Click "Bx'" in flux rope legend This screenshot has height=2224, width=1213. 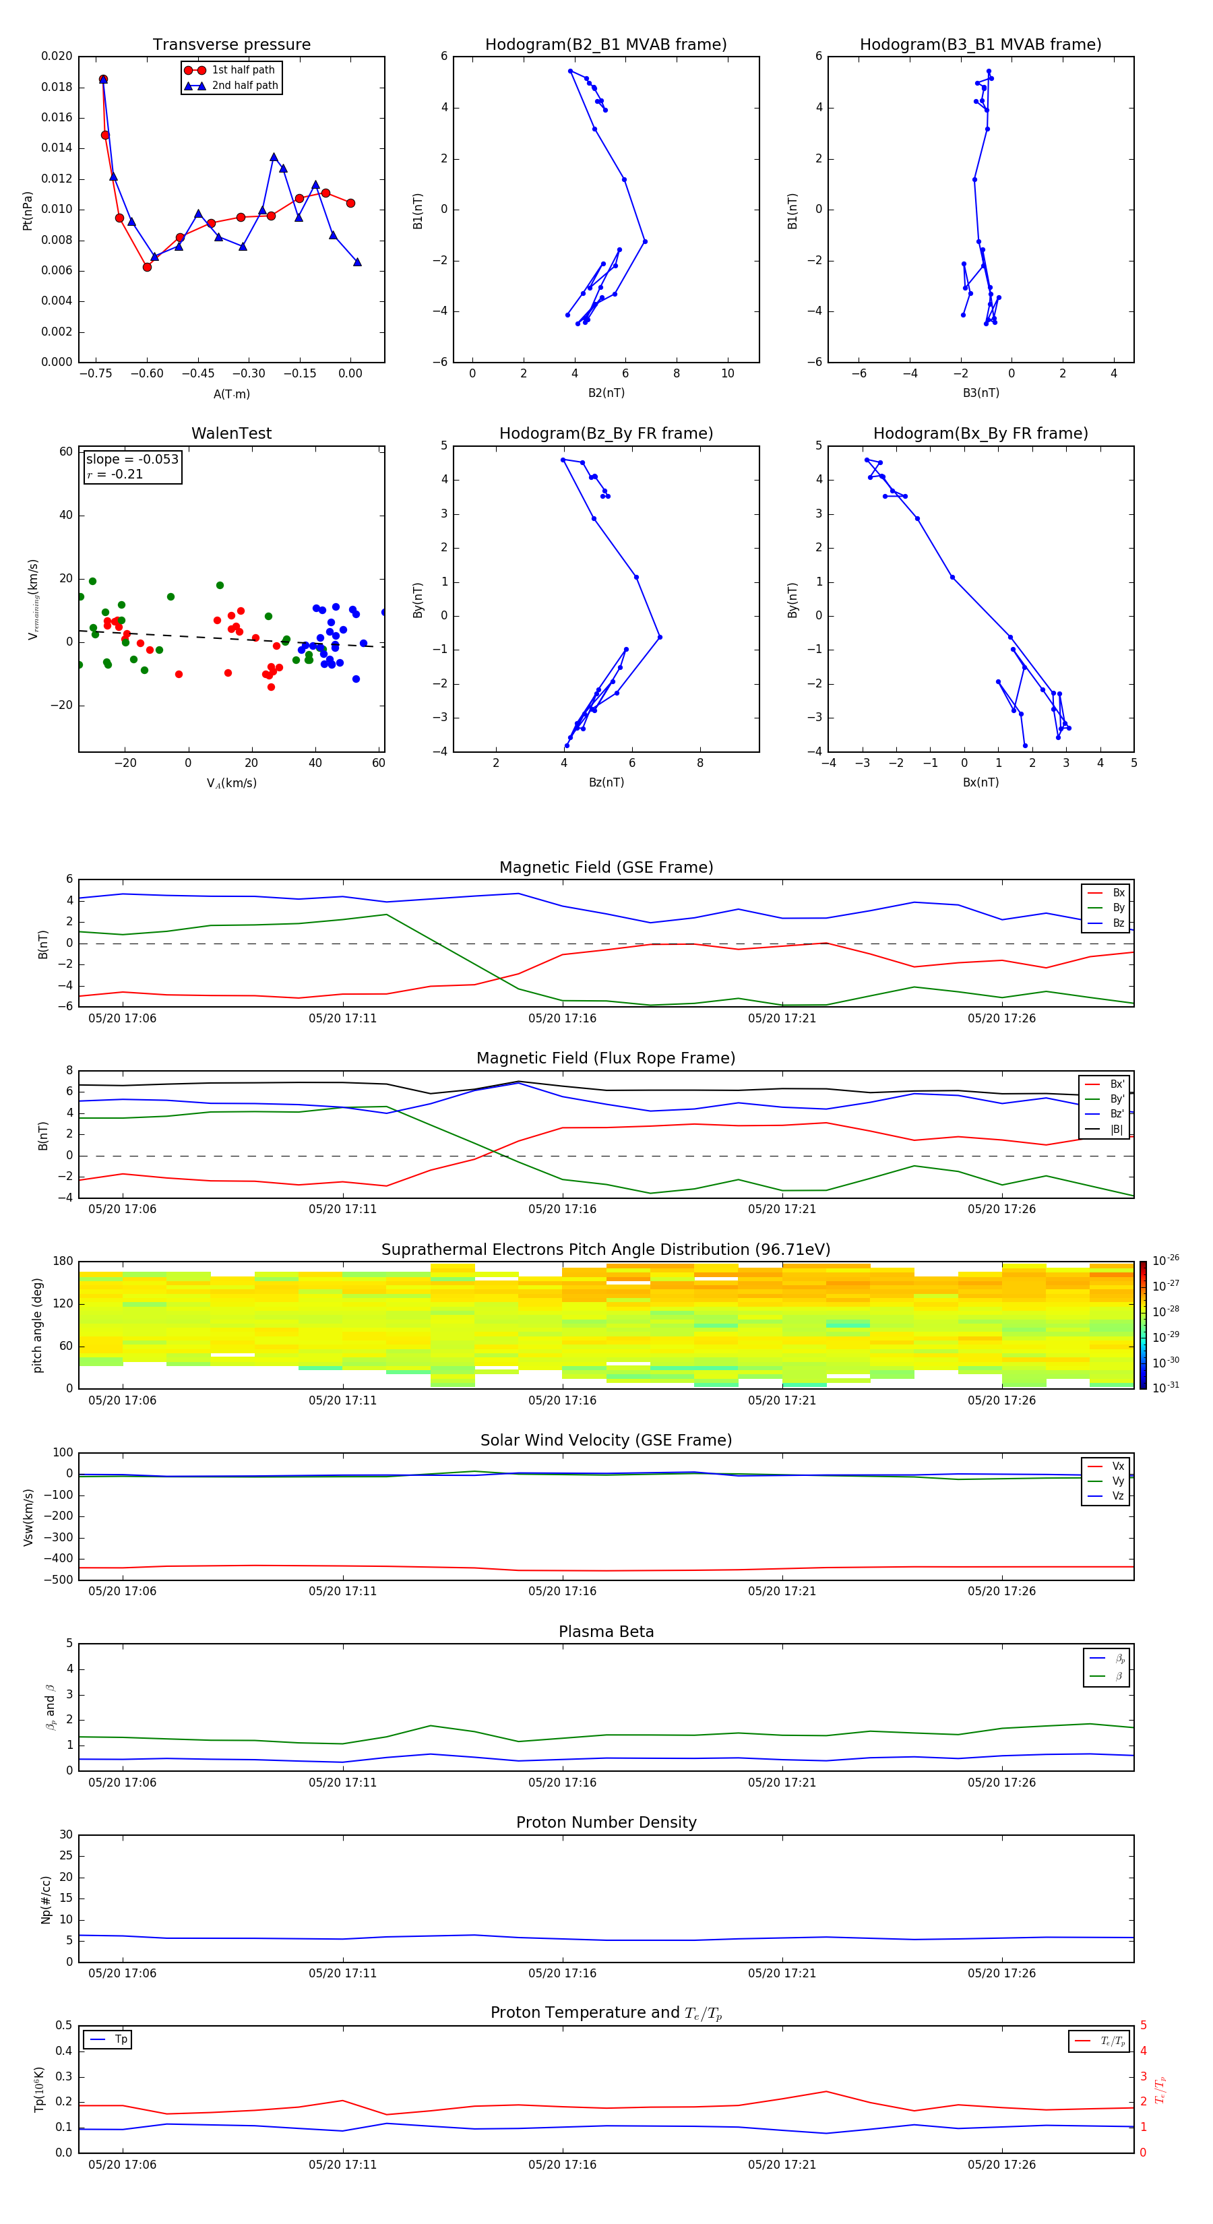[1105, 1084]
